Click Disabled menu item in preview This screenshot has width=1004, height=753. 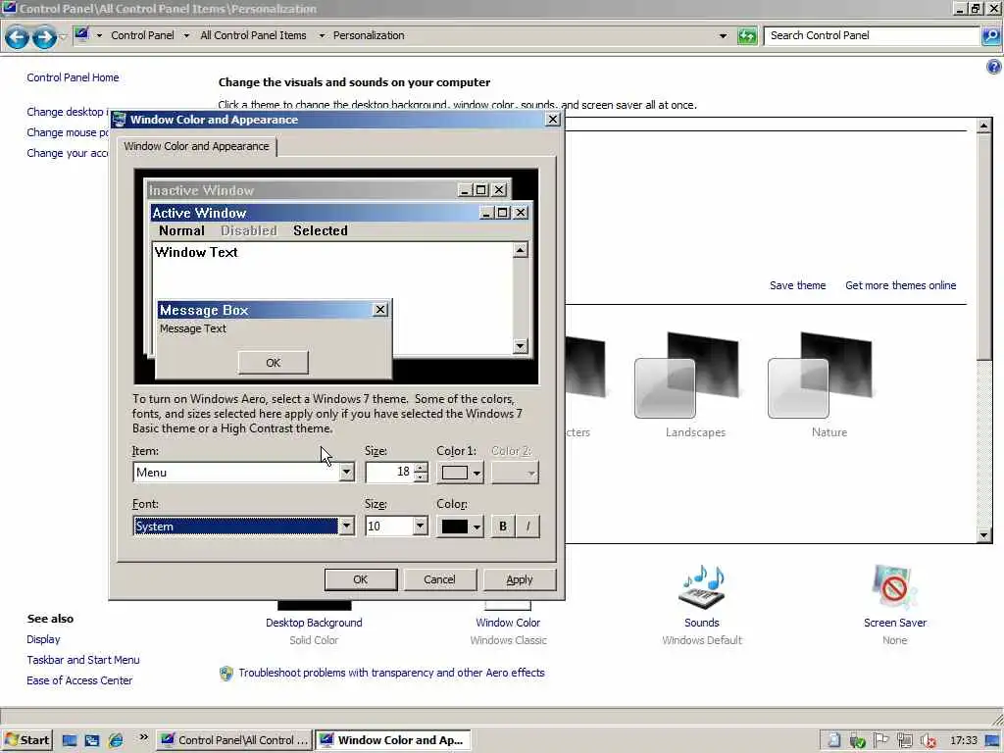249,231
